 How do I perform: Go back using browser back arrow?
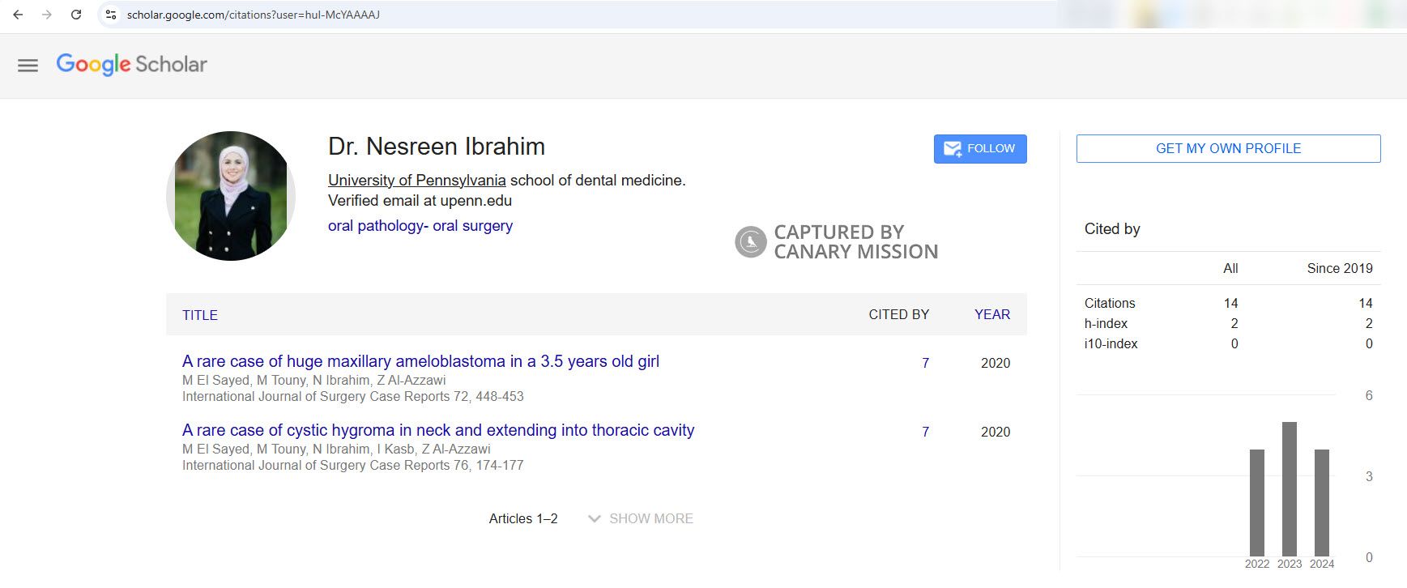(18, 15)
